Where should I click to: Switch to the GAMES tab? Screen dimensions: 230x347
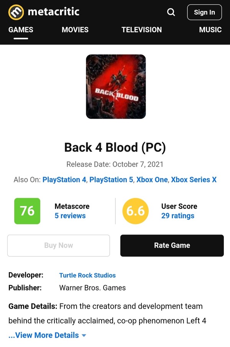pos(21,30)
